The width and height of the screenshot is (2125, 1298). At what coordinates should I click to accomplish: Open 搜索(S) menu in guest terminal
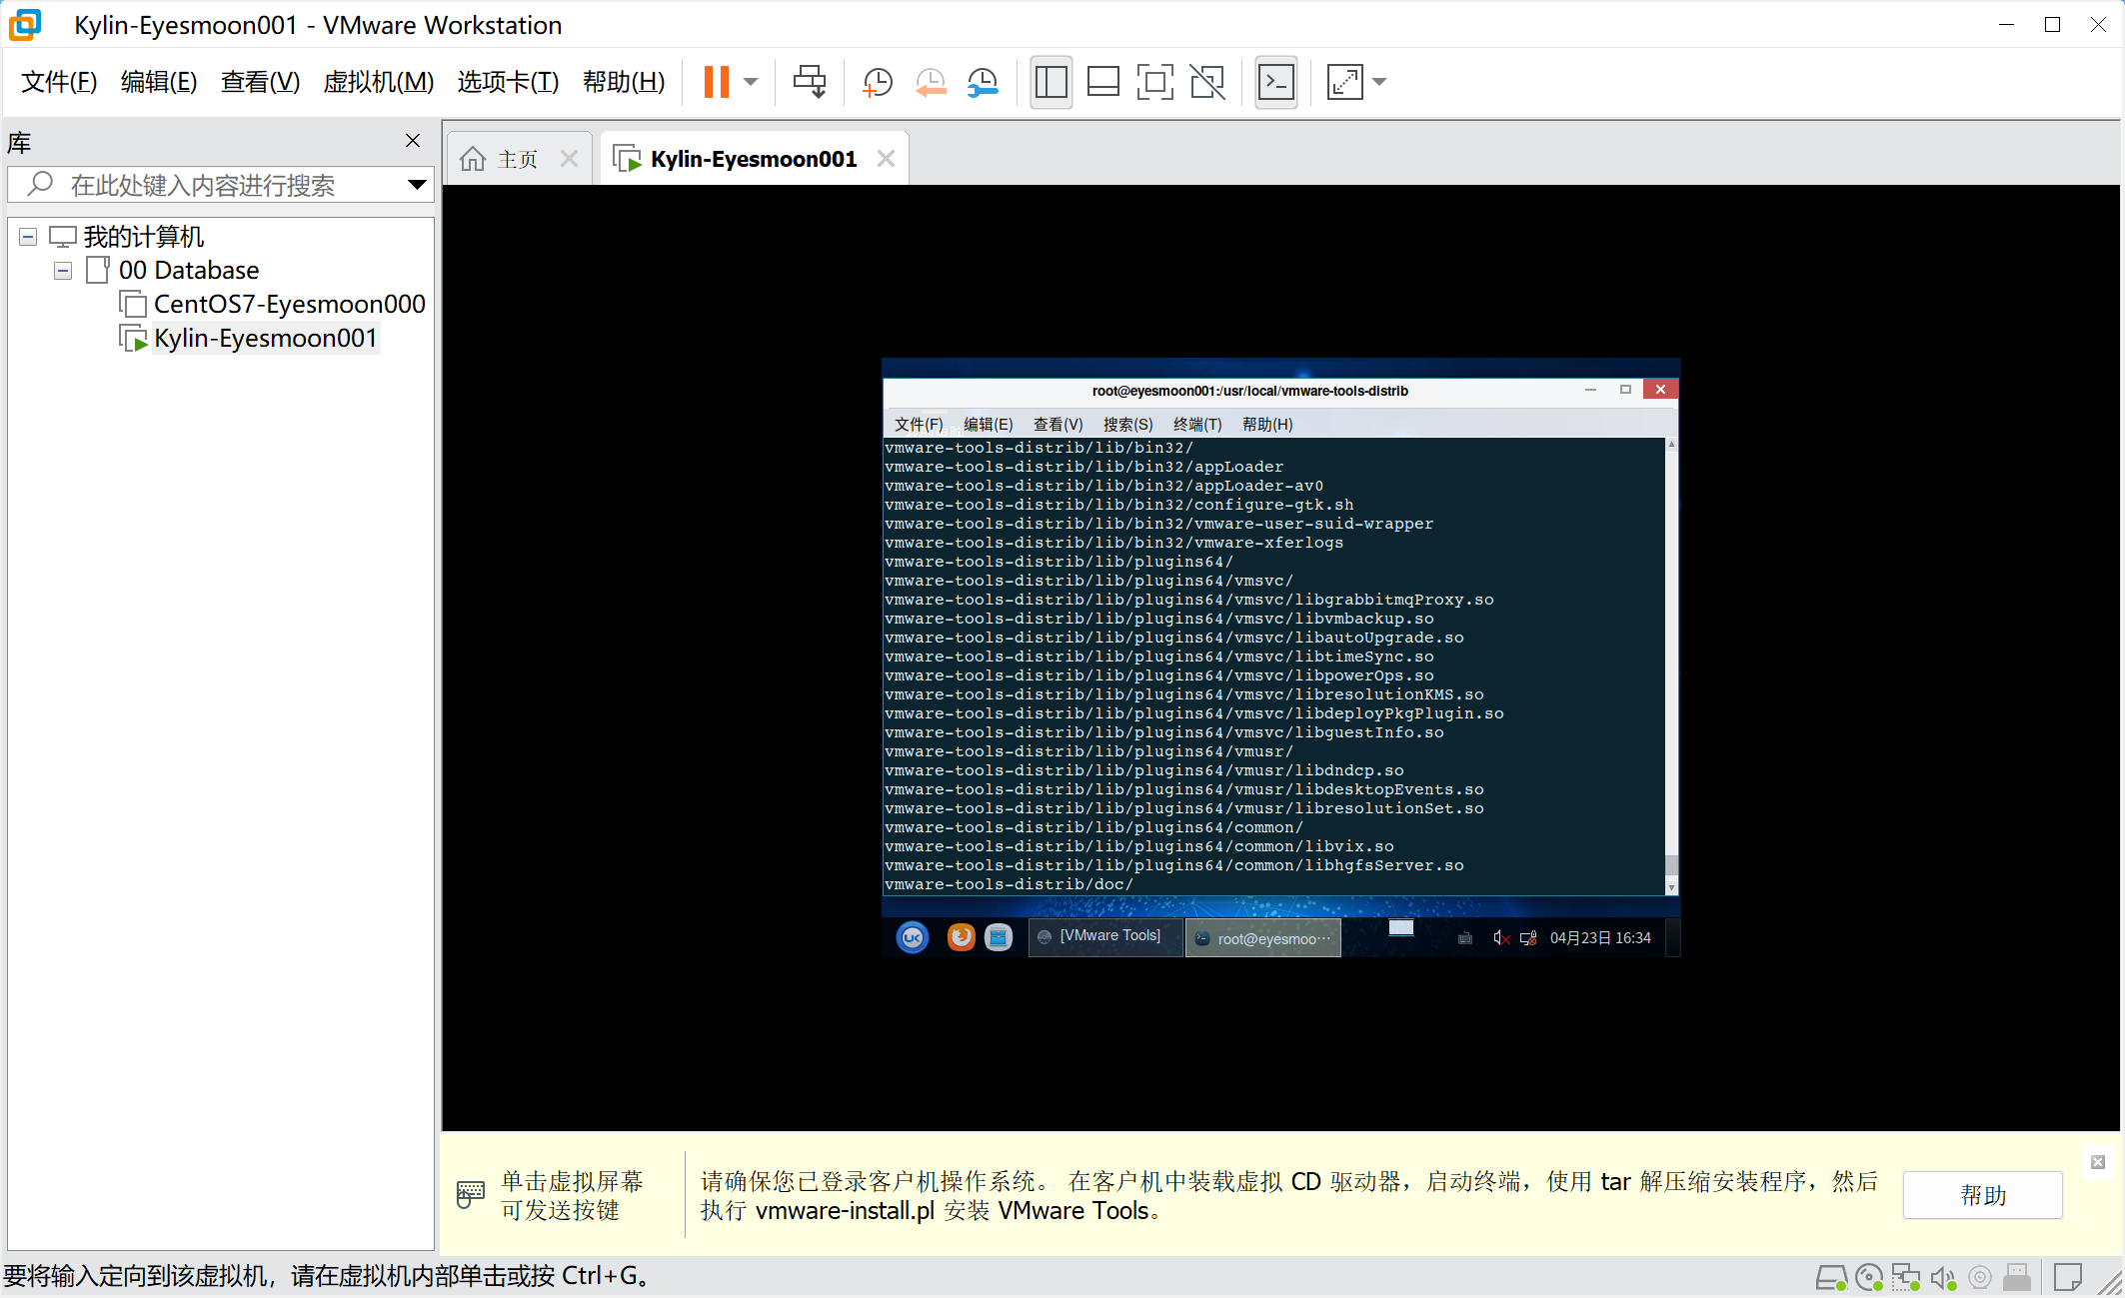[x=1127, y=425]
